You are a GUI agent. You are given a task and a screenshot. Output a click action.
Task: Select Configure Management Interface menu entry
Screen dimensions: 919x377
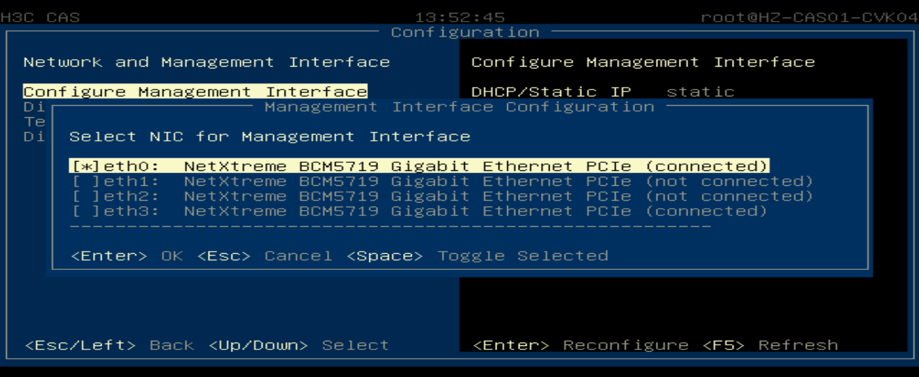(195, 92)
